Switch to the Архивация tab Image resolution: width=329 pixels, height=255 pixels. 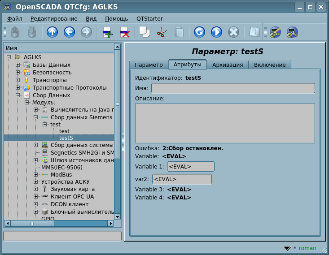tap(228, 65)
